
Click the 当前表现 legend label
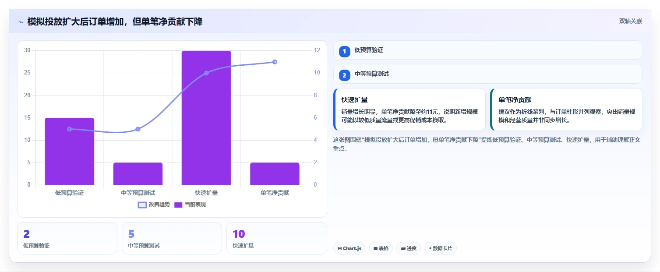point(195,205)
